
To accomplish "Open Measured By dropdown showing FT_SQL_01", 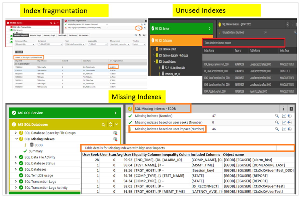I will 97,44.
